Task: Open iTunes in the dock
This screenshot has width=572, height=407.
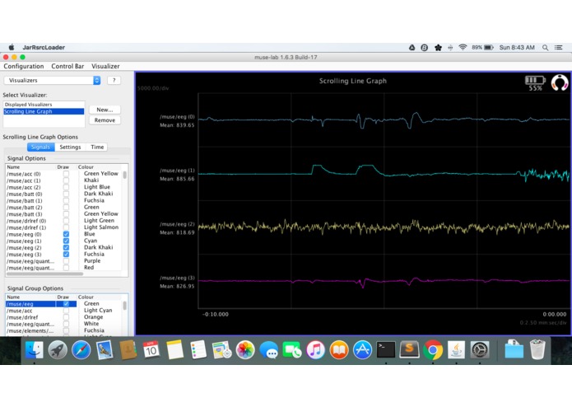Action: coord(315,350)
